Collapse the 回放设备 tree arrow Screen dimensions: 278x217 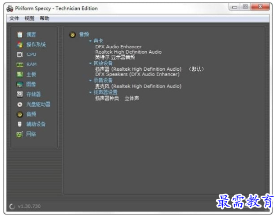pyautogui.click(x=90, y=63)
